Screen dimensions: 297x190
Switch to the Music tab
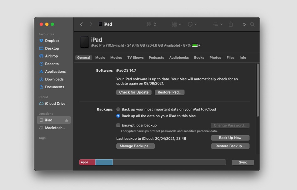point(100,58)
